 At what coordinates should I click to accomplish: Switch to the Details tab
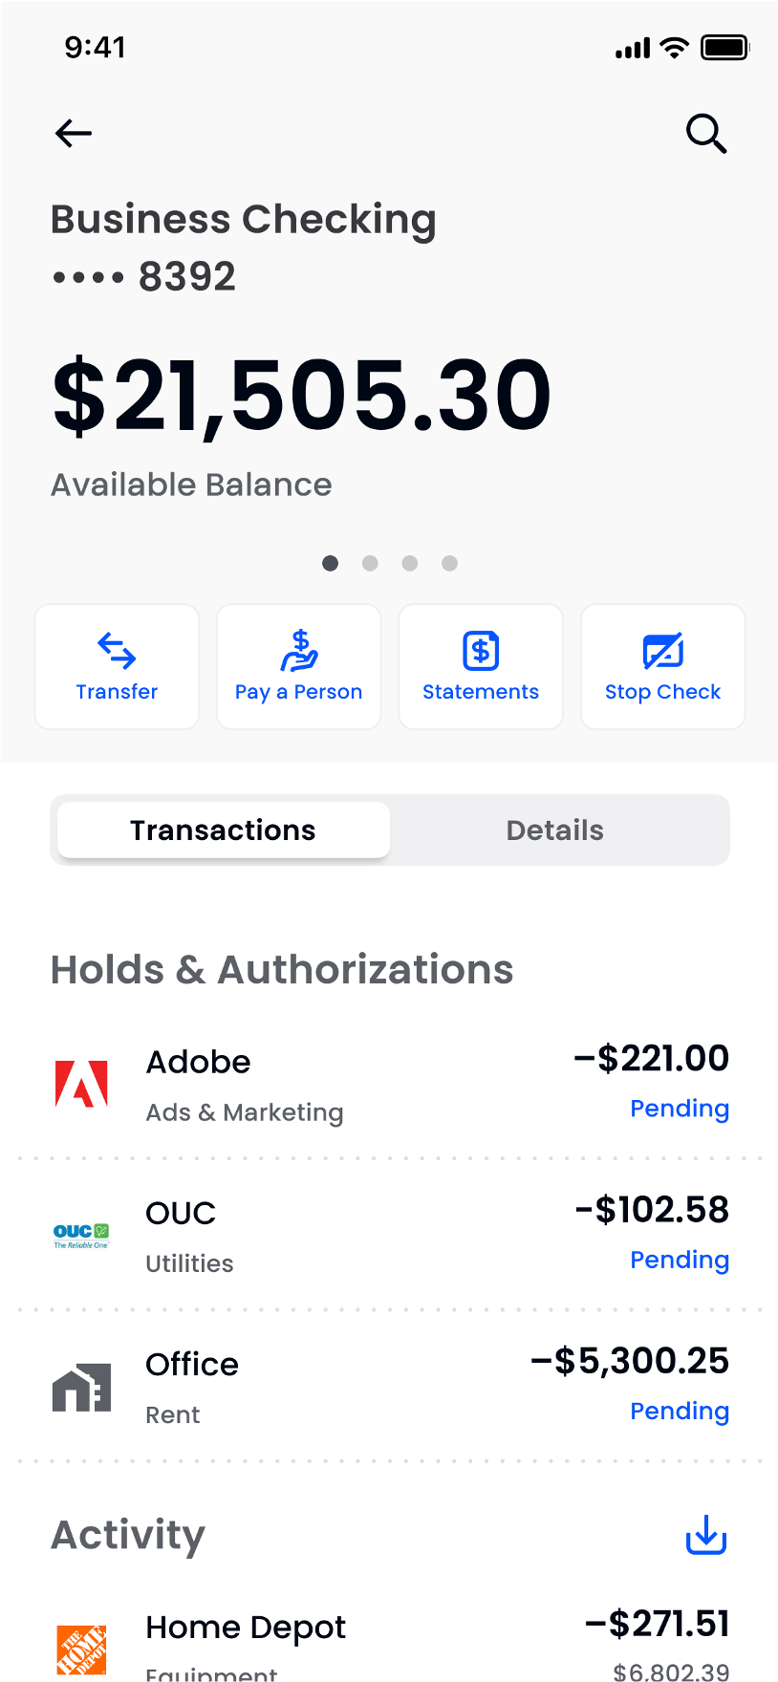(x=554, y=830)
